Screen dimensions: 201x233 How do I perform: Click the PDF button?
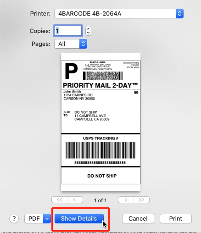pos(34,218)
